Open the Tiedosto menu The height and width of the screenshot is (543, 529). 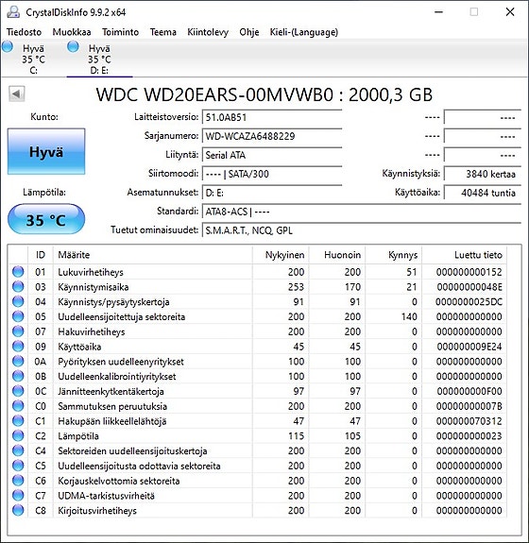tap(24, 32)
